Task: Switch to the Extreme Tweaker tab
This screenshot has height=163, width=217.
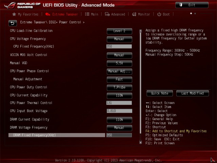Action: [61, 14]
